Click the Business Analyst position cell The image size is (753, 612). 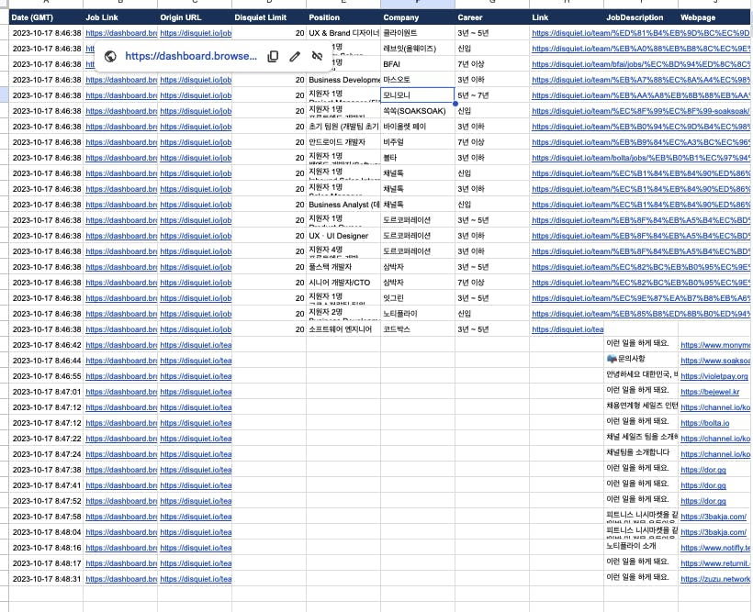[x=343, y=205]
